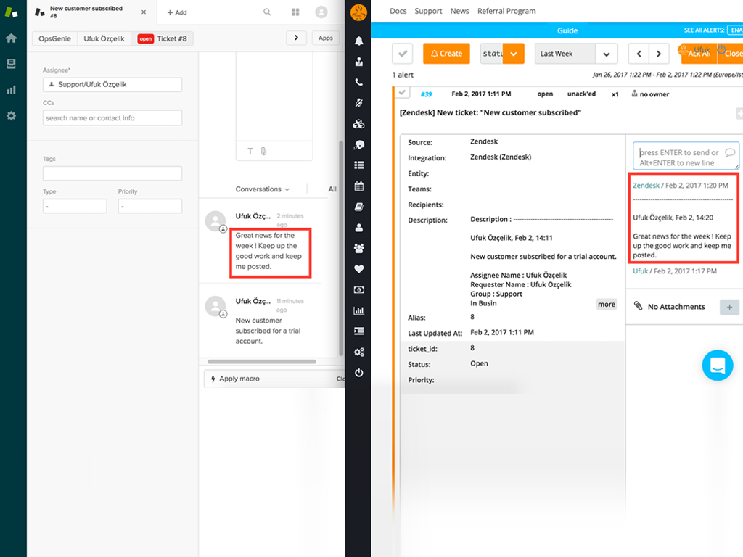Image resolution: width=743 pixels, height=557 pixels.
Task: Open the Priority dropdown in Zendesk ticket
Action: (x=149, y=207)
